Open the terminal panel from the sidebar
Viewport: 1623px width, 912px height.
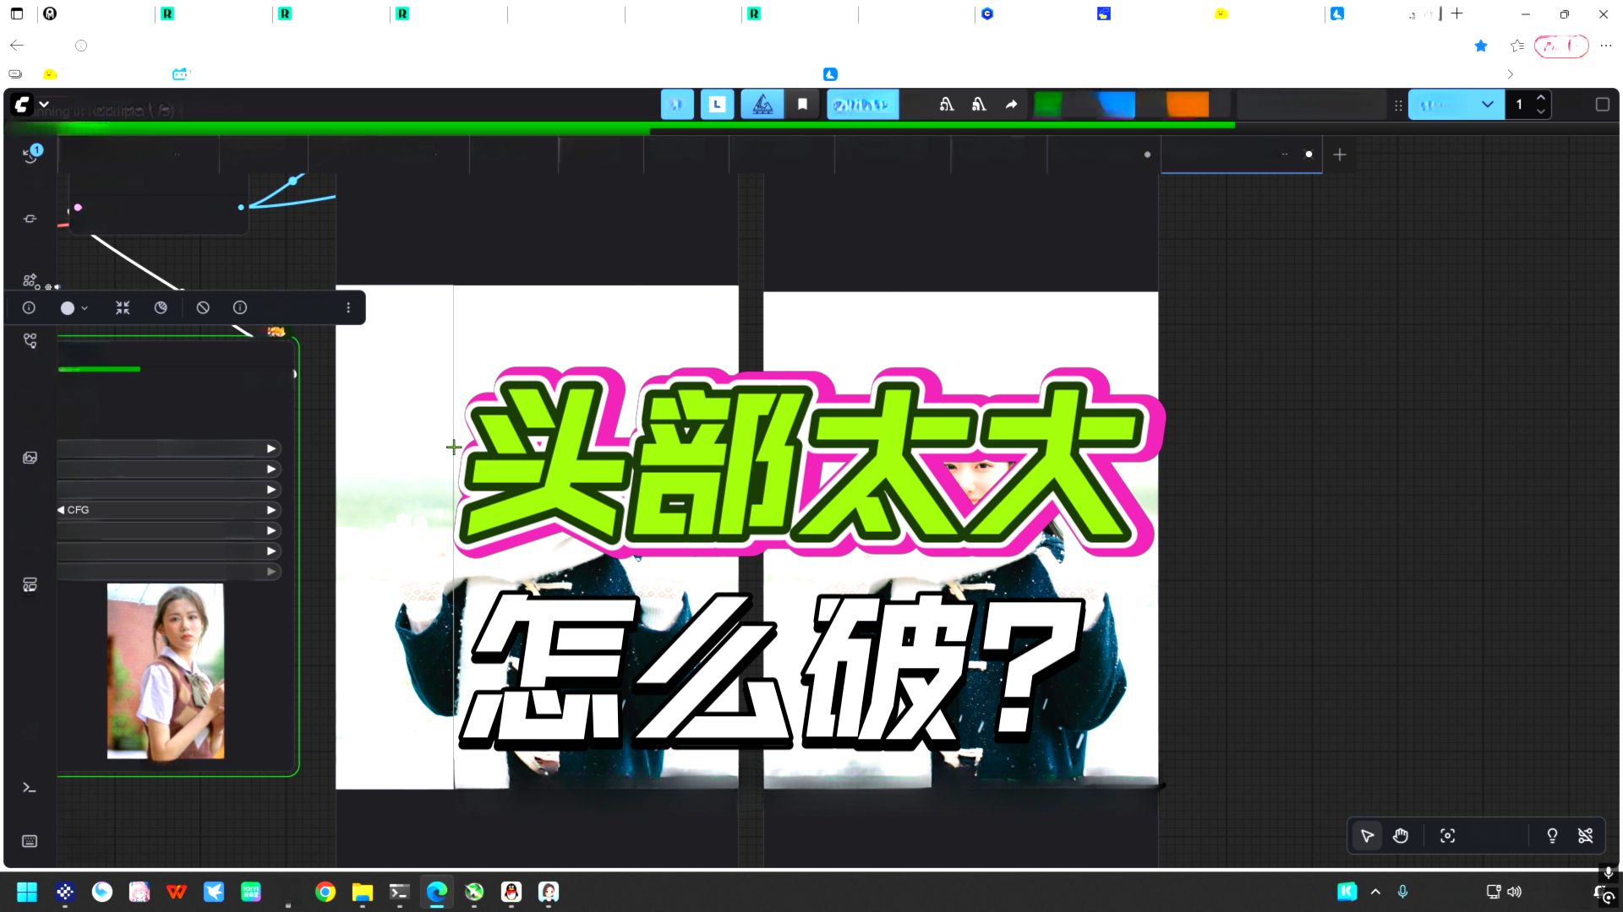tap(30, 787)
